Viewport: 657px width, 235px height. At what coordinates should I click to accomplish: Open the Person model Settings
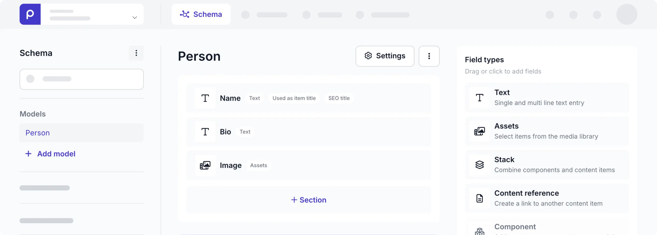pyautogui.click(x=385, y=56)
